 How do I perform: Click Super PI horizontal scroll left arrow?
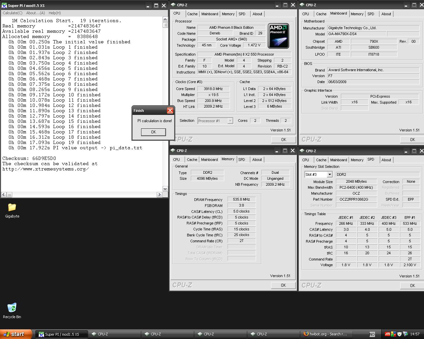pyautogui.click(x=4, y=195)
